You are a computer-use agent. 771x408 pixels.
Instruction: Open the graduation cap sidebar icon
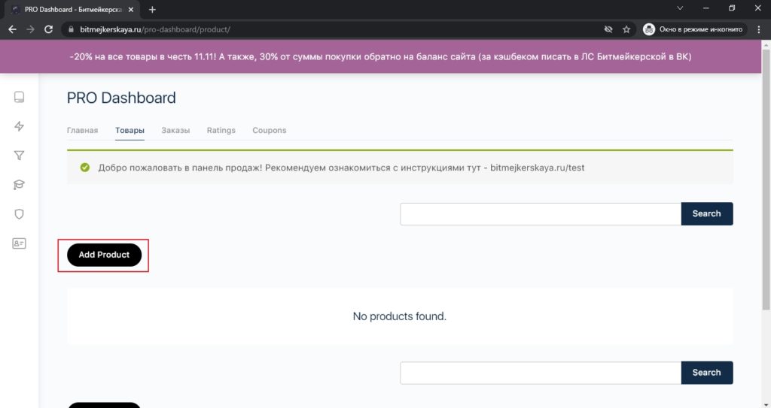[x=19, y=185]
